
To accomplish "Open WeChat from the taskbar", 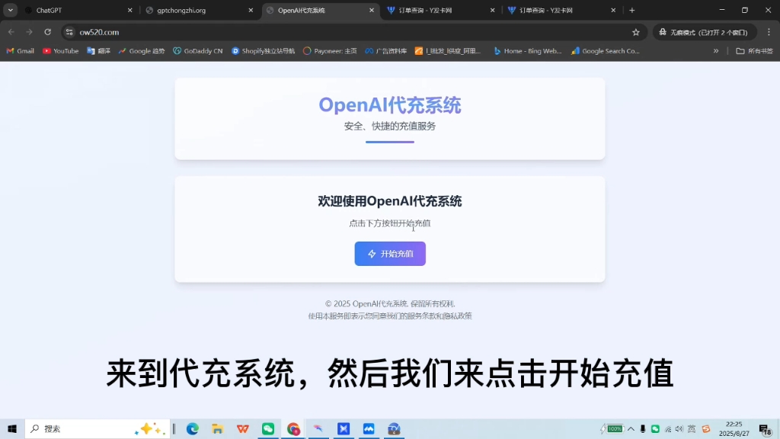I will [x=268, y=428].
